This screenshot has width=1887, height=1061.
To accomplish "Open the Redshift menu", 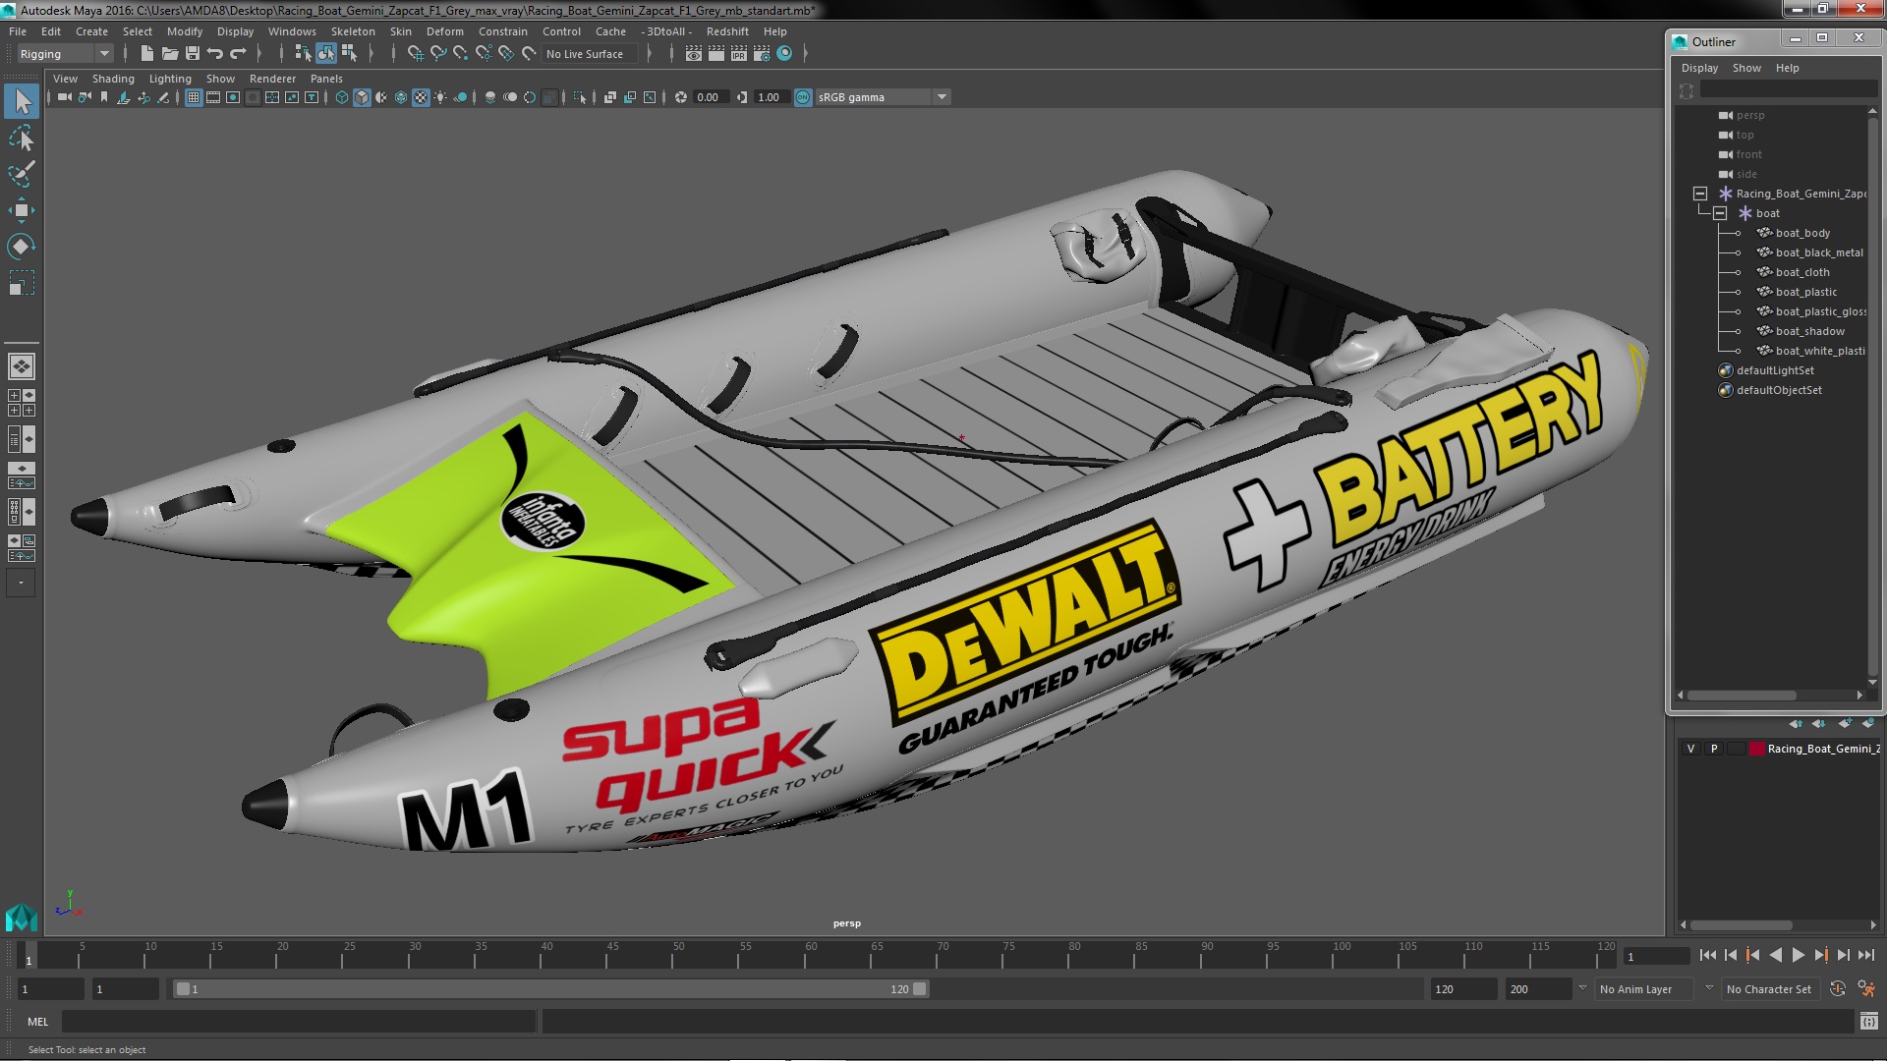I will (727, 31).
